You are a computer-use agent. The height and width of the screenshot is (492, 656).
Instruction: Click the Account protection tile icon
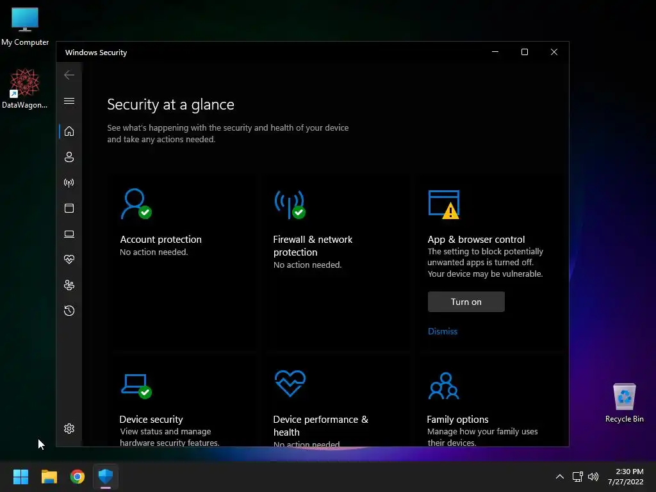(x=136, y=204)
